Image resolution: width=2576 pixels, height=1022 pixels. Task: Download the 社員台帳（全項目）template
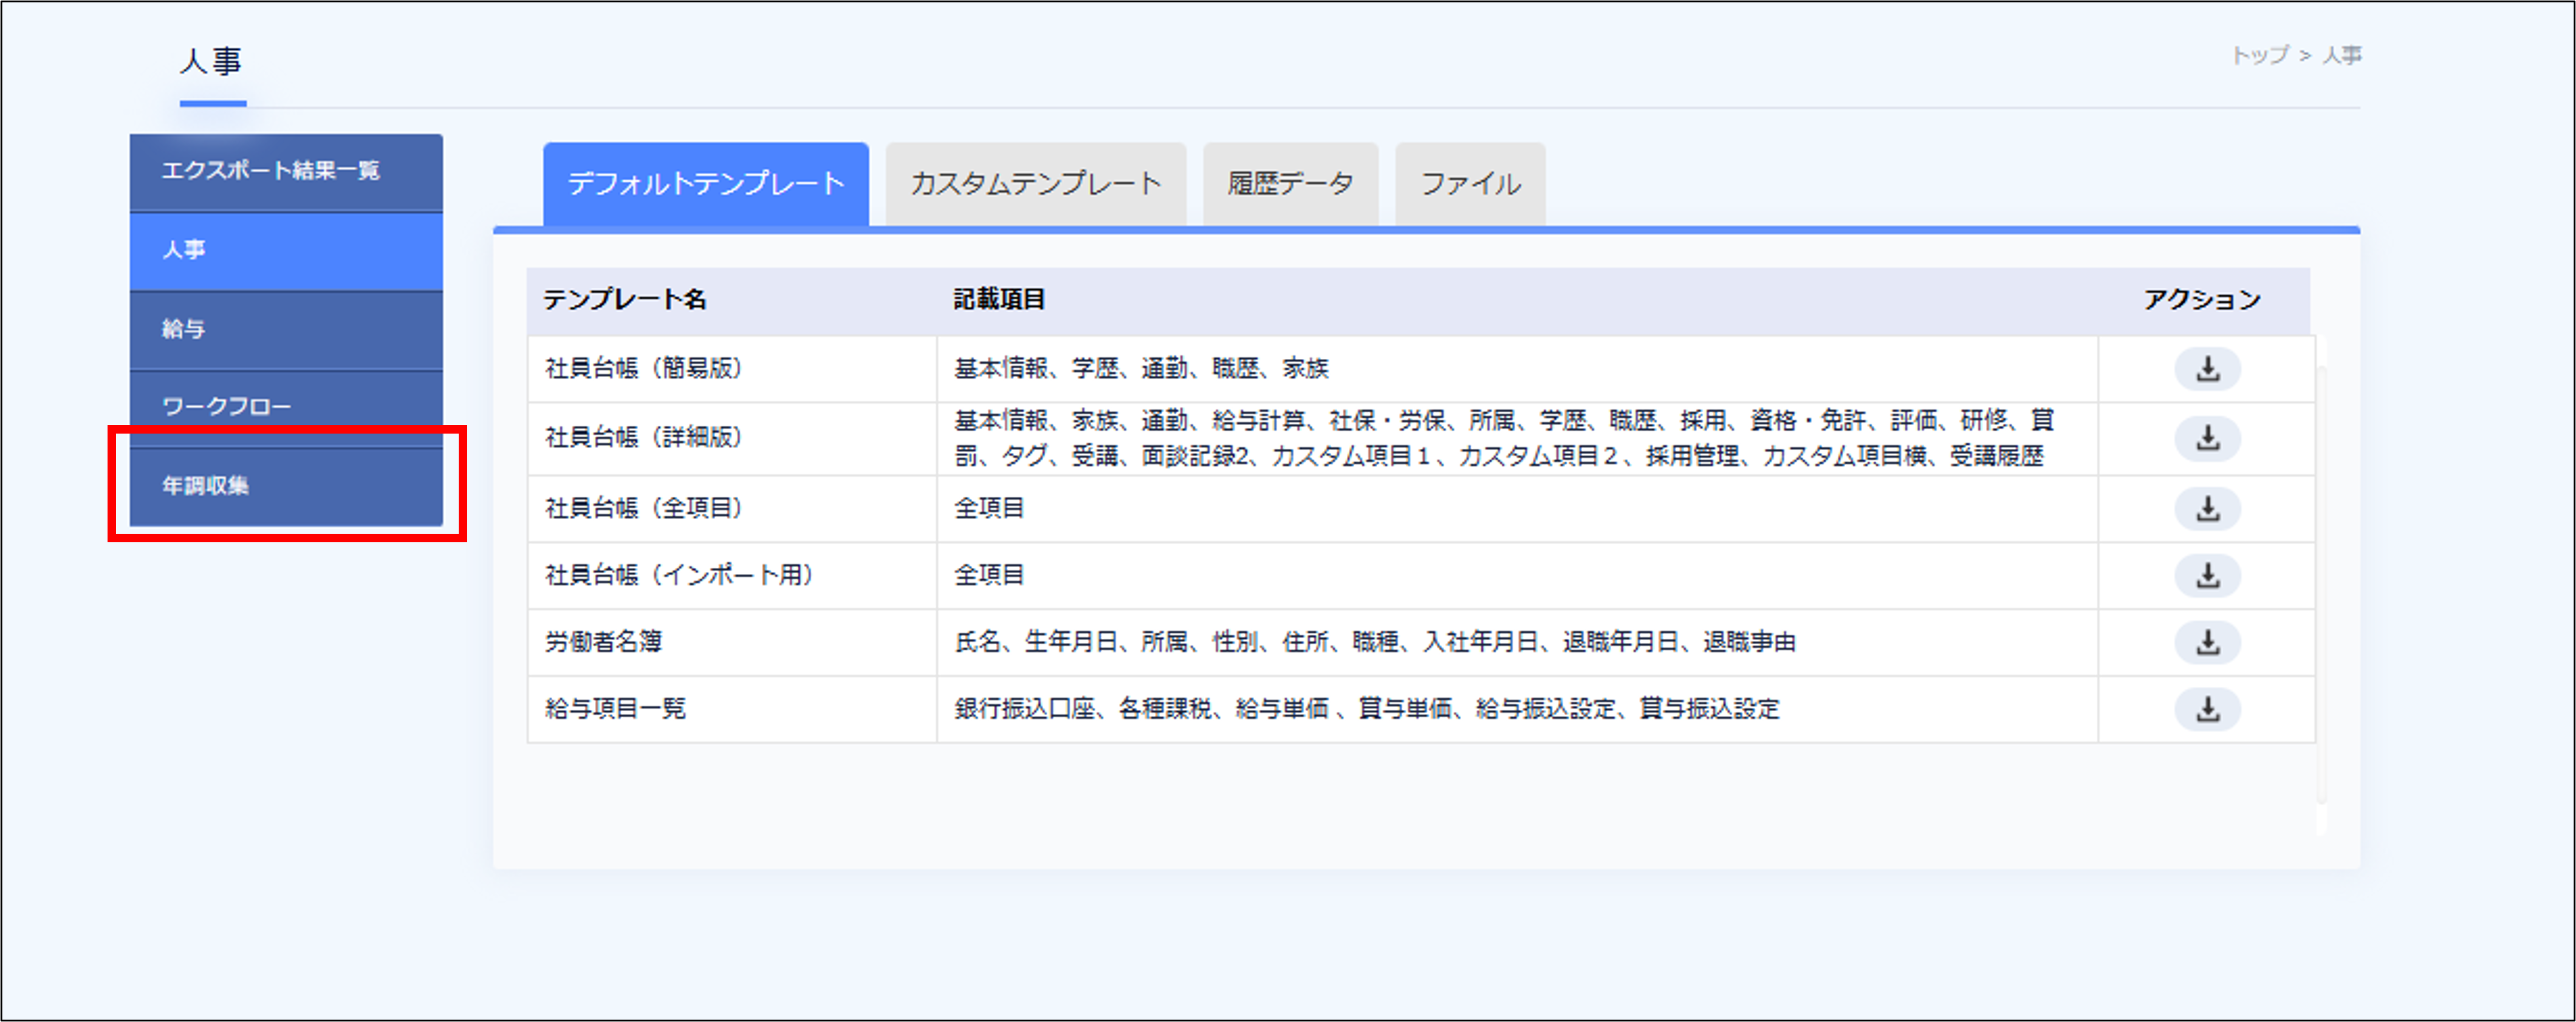(2208, 508)
